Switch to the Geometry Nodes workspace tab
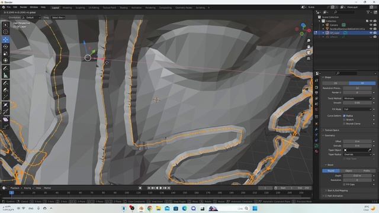 tap(184, 8)
